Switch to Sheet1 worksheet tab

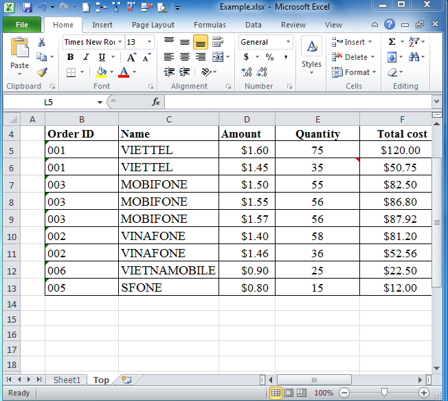67,380
